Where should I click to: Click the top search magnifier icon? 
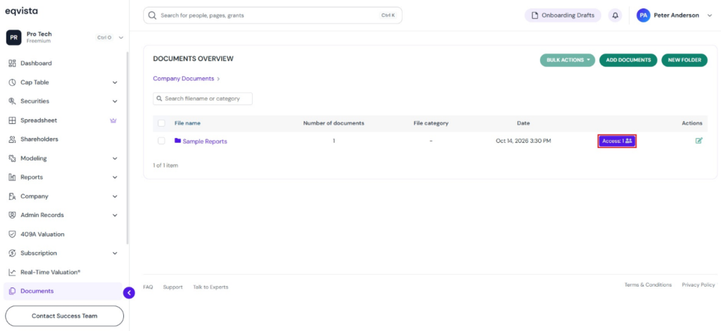(152, 15)
